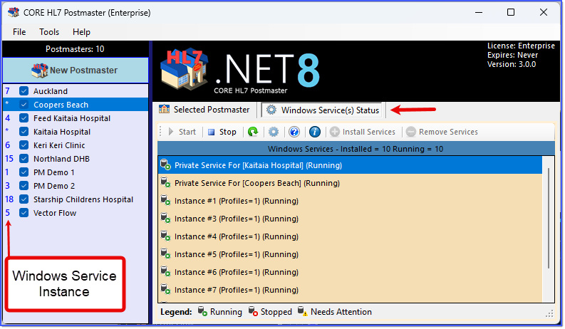Click the application icon in title bar
Screen dimensions: 565x329
coord(14,12)
